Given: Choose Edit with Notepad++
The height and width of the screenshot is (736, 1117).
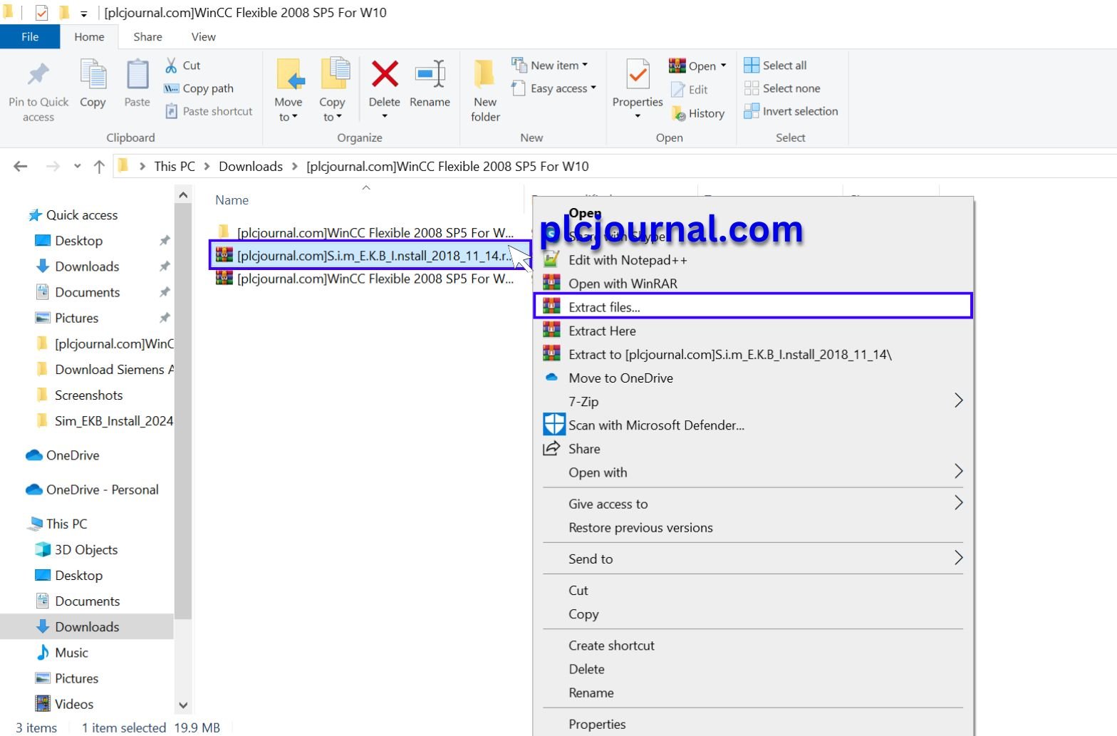Looking at the screenshot, I should (753, 260).
